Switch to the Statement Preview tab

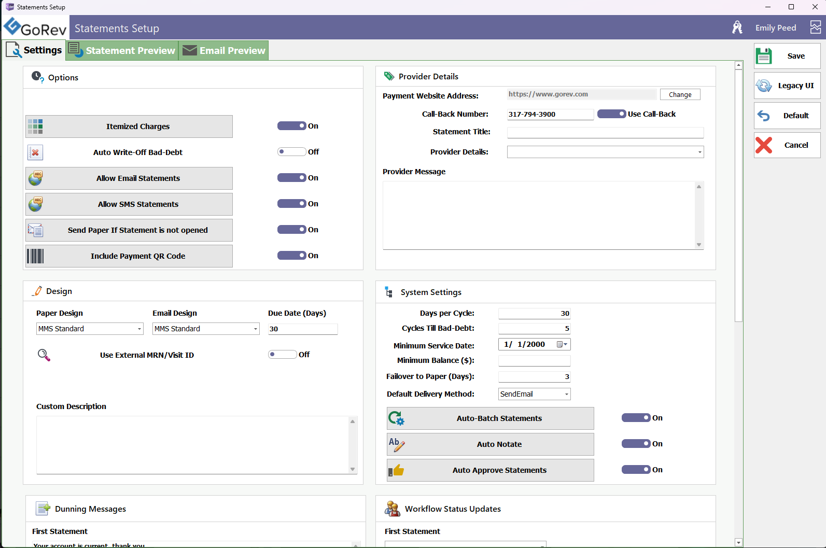point(122,50)
